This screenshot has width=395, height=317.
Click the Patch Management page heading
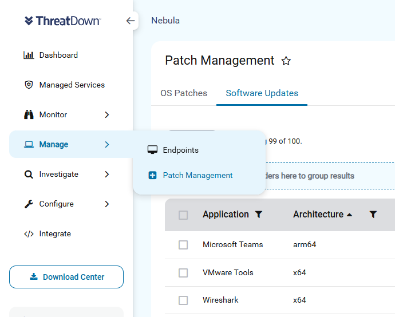[x=219, y=61]
